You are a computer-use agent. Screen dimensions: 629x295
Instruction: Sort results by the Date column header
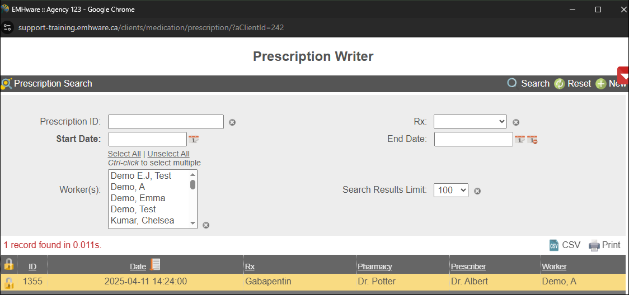point(138,267)
